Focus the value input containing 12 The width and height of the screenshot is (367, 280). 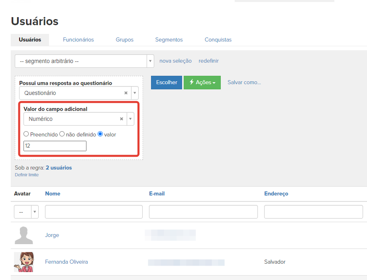click(x=55, y=146)
